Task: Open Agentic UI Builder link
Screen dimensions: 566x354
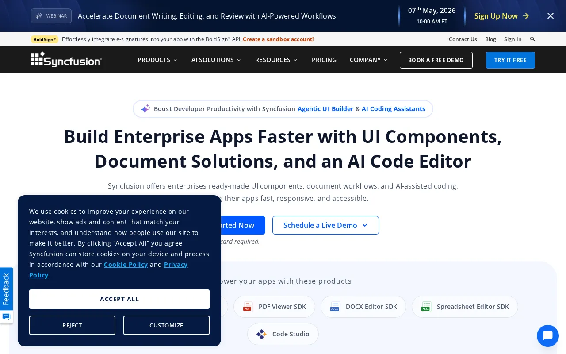Action: point(325,109)
